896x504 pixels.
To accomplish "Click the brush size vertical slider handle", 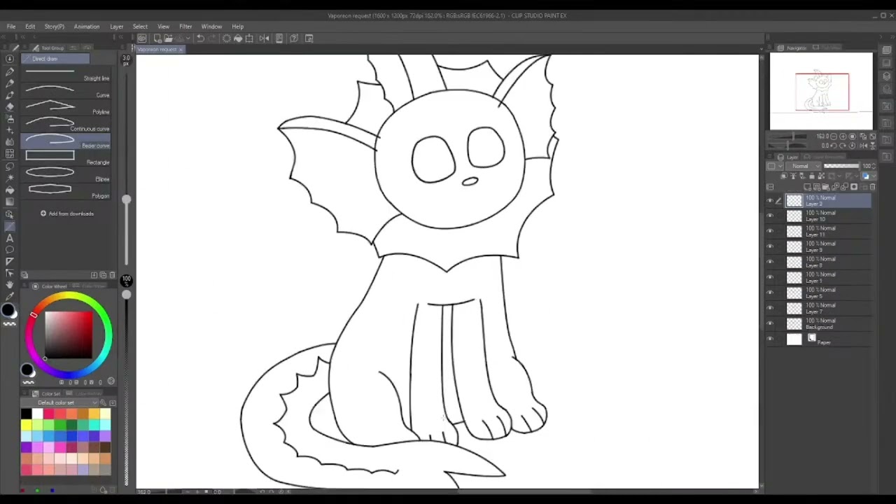I will [126, 200].
